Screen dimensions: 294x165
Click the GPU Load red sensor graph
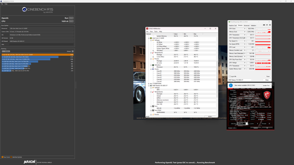point(263,47)
